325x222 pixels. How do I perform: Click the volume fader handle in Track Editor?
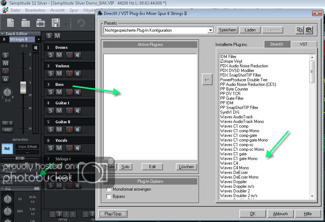pos(23,88)
